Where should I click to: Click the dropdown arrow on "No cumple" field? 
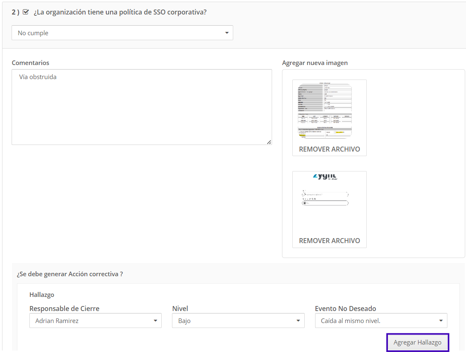click(x=227, y=33)
